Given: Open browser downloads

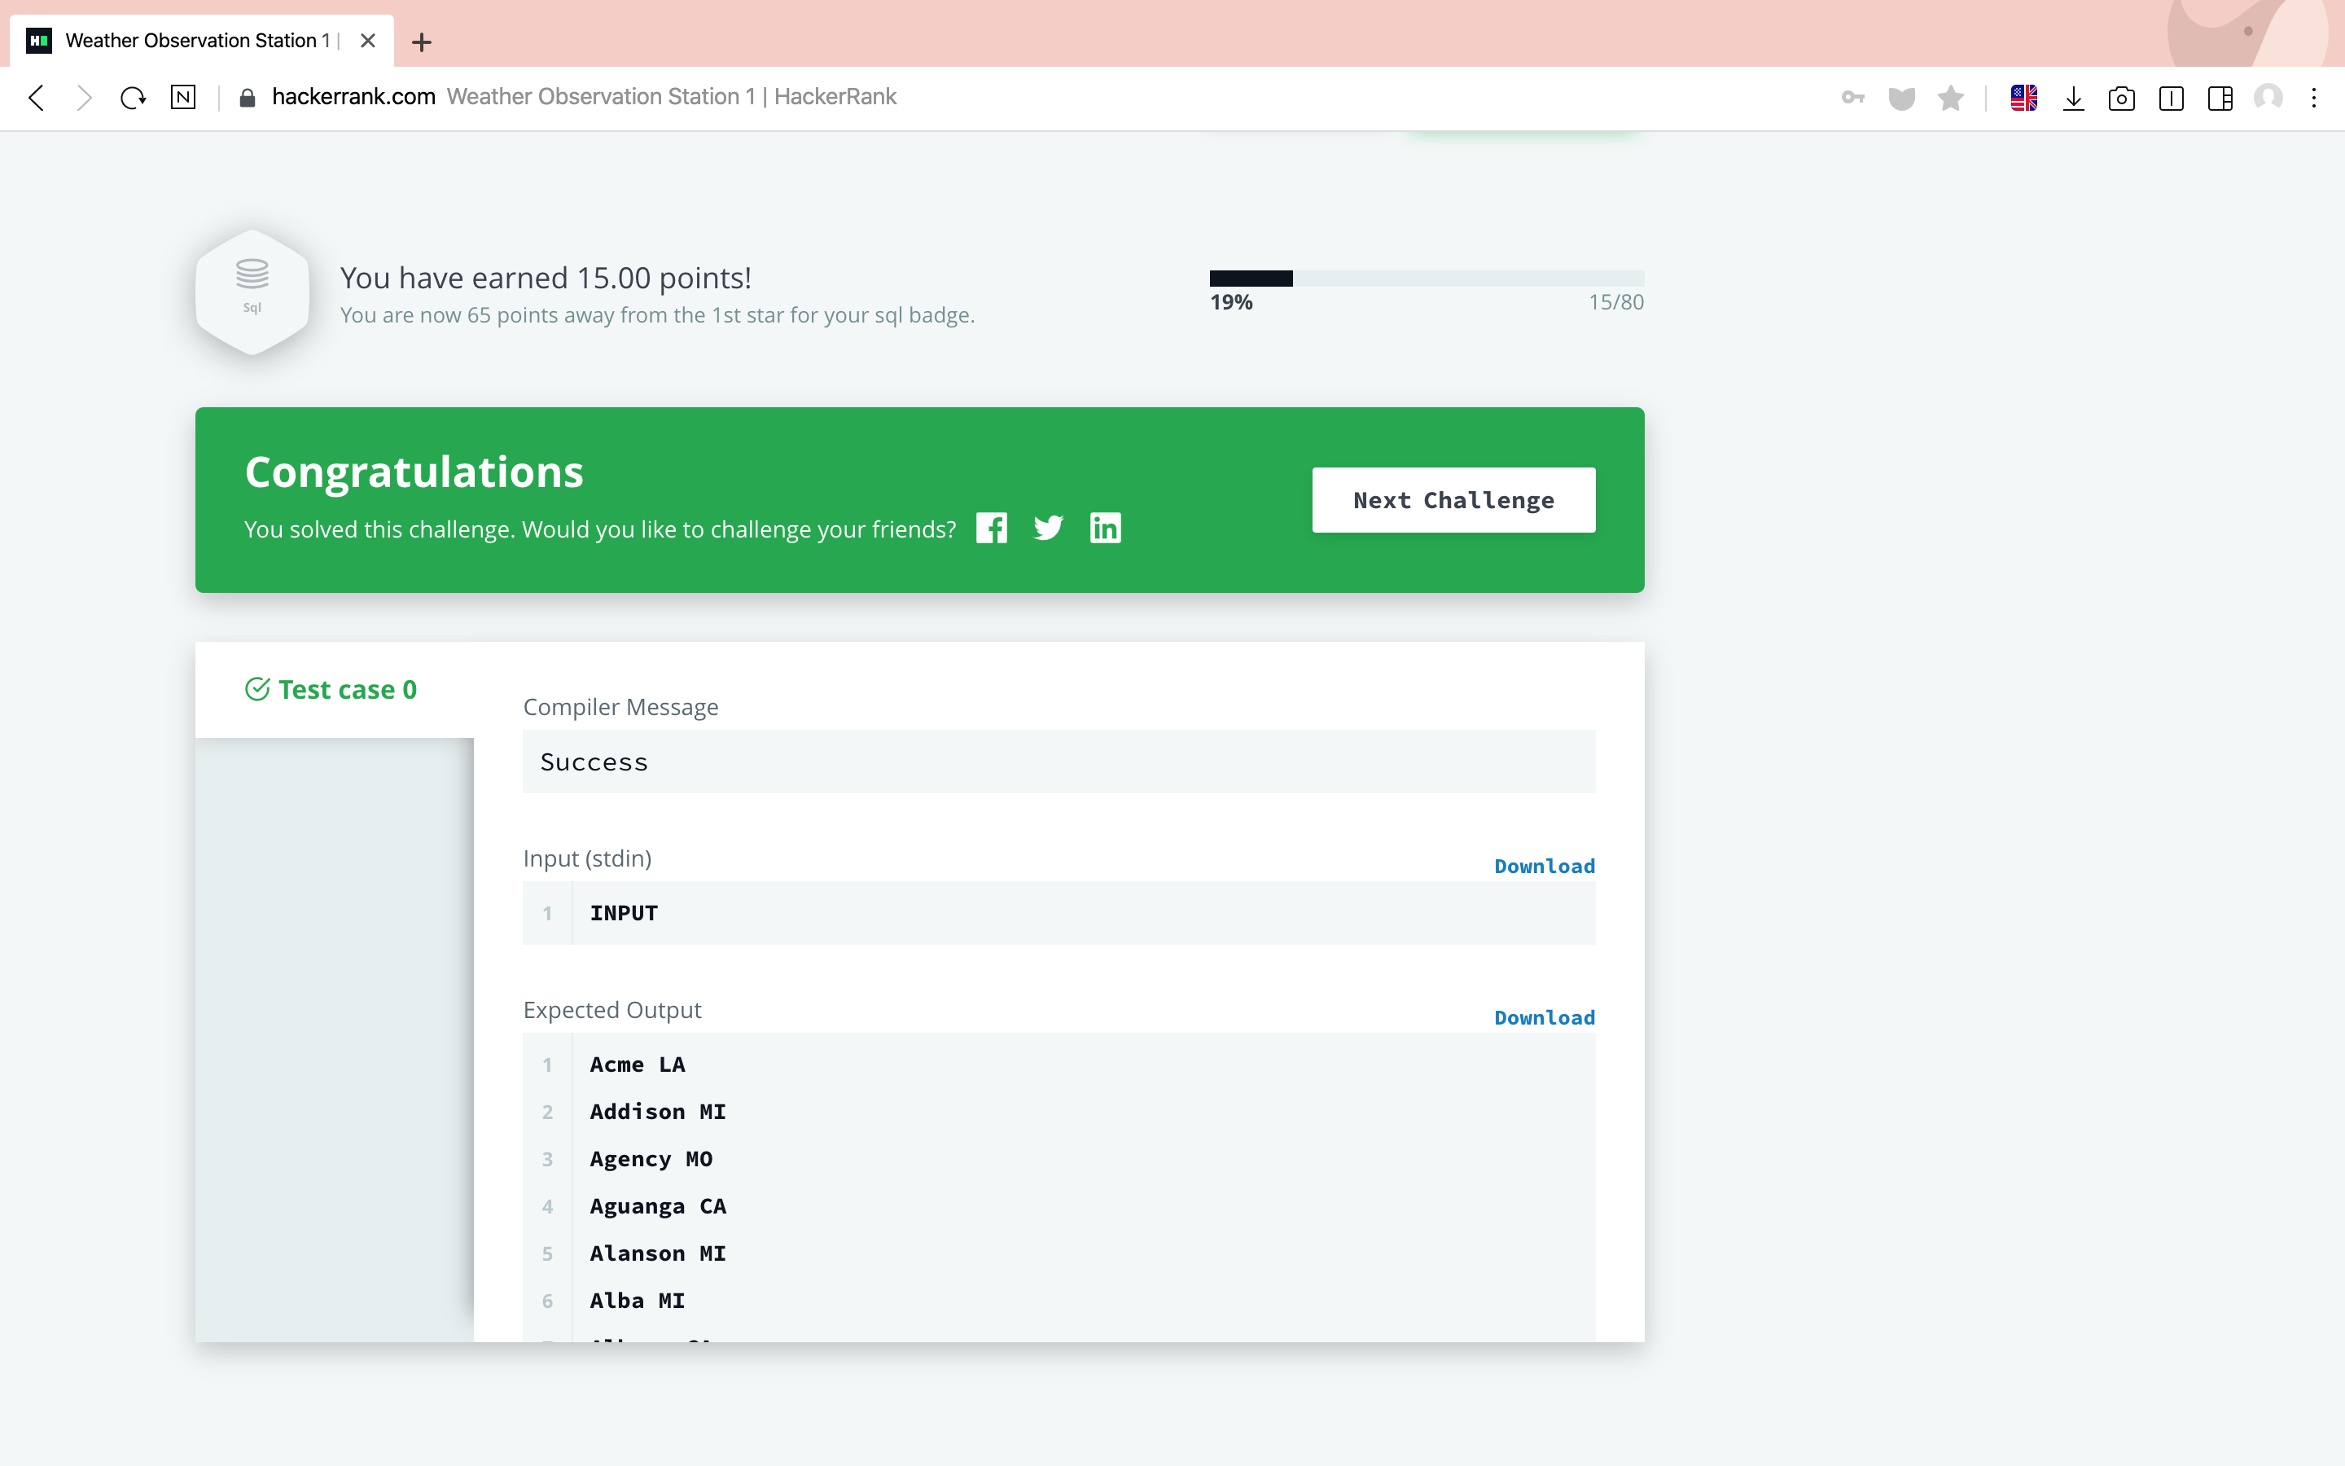Looking at the screenshot, I should click(x=2073, y=98).
